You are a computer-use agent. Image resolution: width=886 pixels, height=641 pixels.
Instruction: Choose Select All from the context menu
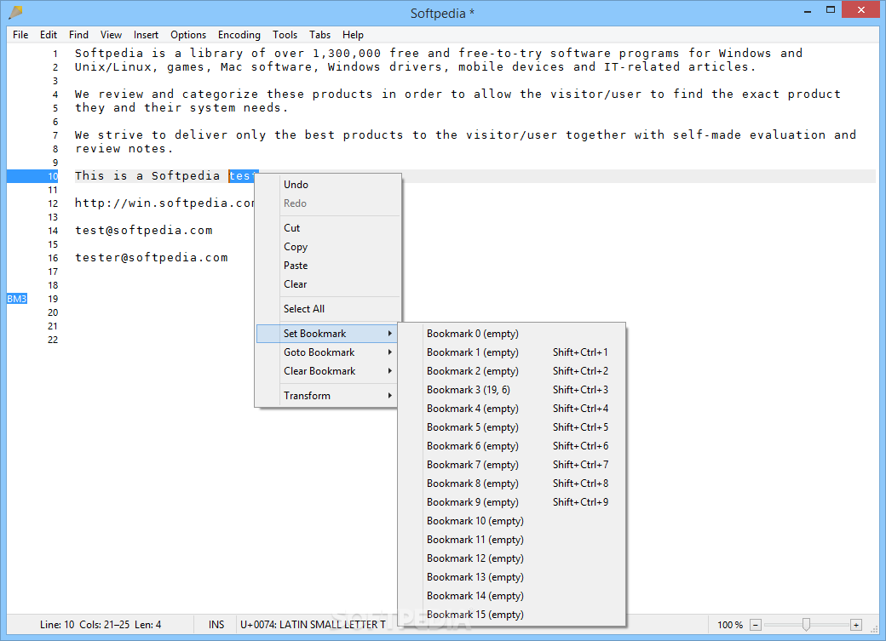(328, 309)
